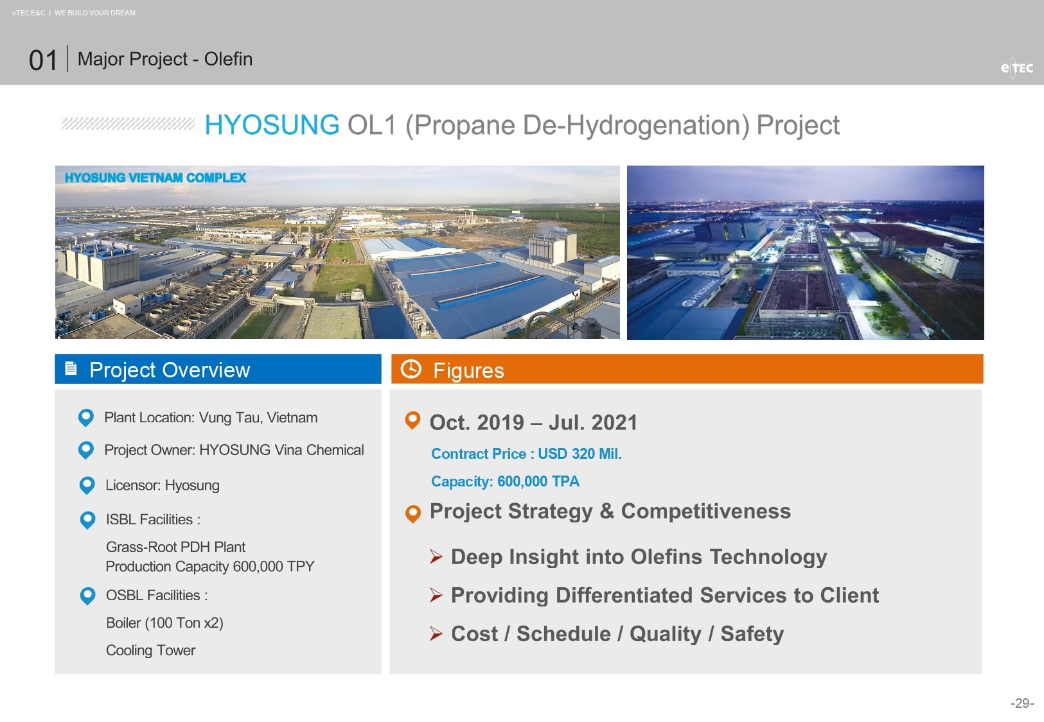Image resolution: width=1044 pixels, height=722 pixels.
Task: Click 'Providing Differentiated Services to Client' text
Action: click(665, 596)
